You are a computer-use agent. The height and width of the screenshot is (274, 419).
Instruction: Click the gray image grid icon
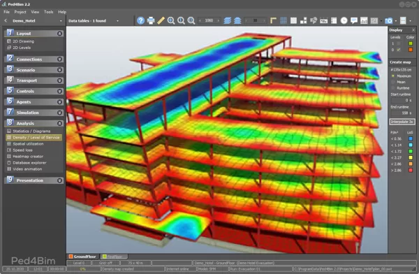click(x=374, y=20)
